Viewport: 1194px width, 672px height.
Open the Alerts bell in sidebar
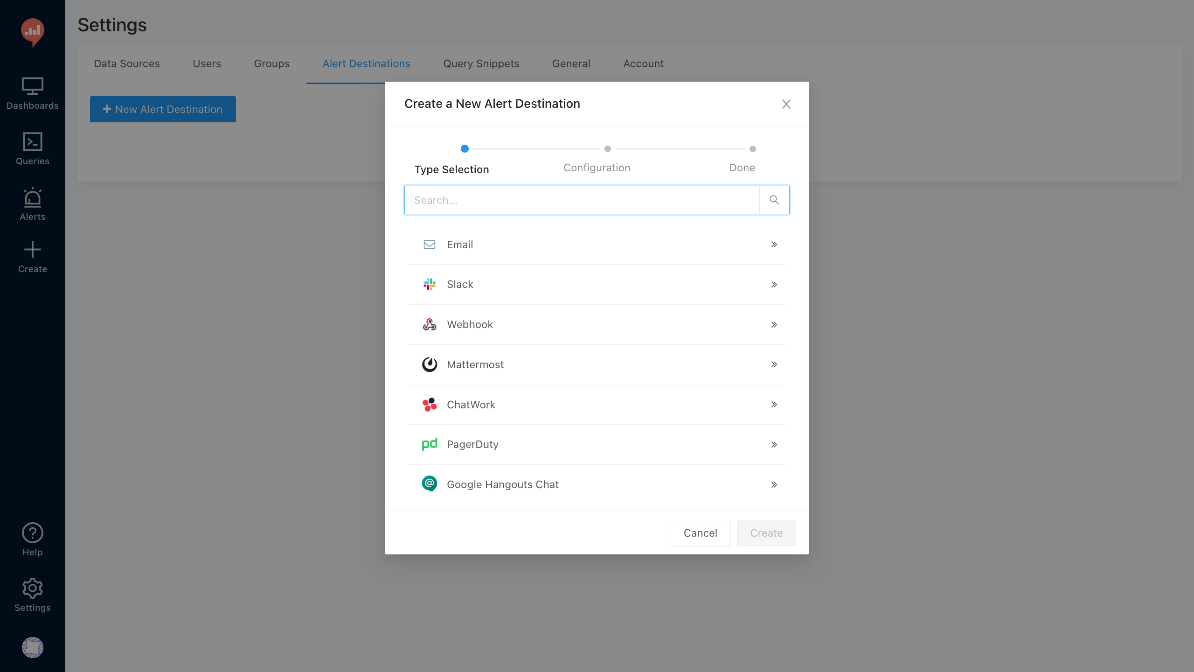coord(32,204)
